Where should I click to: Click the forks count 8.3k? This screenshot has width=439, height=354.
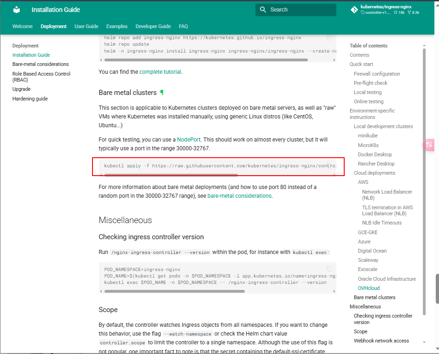tap(414, 12)
